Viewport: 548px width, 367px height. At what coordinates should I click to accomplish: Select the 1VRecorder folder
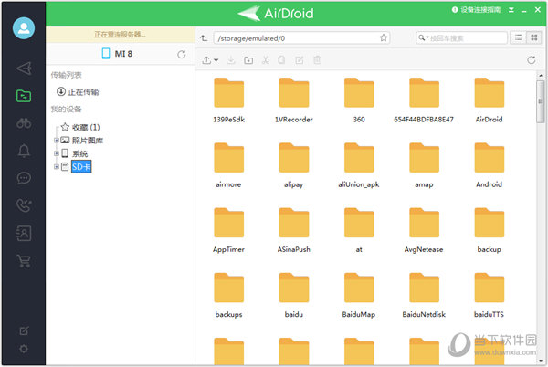294,100
